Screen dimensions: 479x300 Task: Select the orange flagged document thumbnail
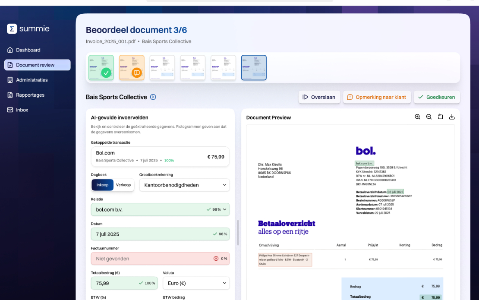(x=132, y=68)
